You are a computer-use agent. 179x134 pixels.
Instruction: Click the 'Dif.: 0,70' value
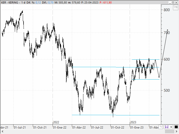(48, 2)
